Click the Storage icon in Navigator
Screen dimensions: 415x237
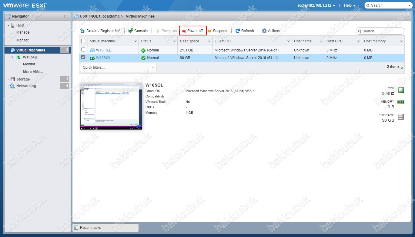13,79
